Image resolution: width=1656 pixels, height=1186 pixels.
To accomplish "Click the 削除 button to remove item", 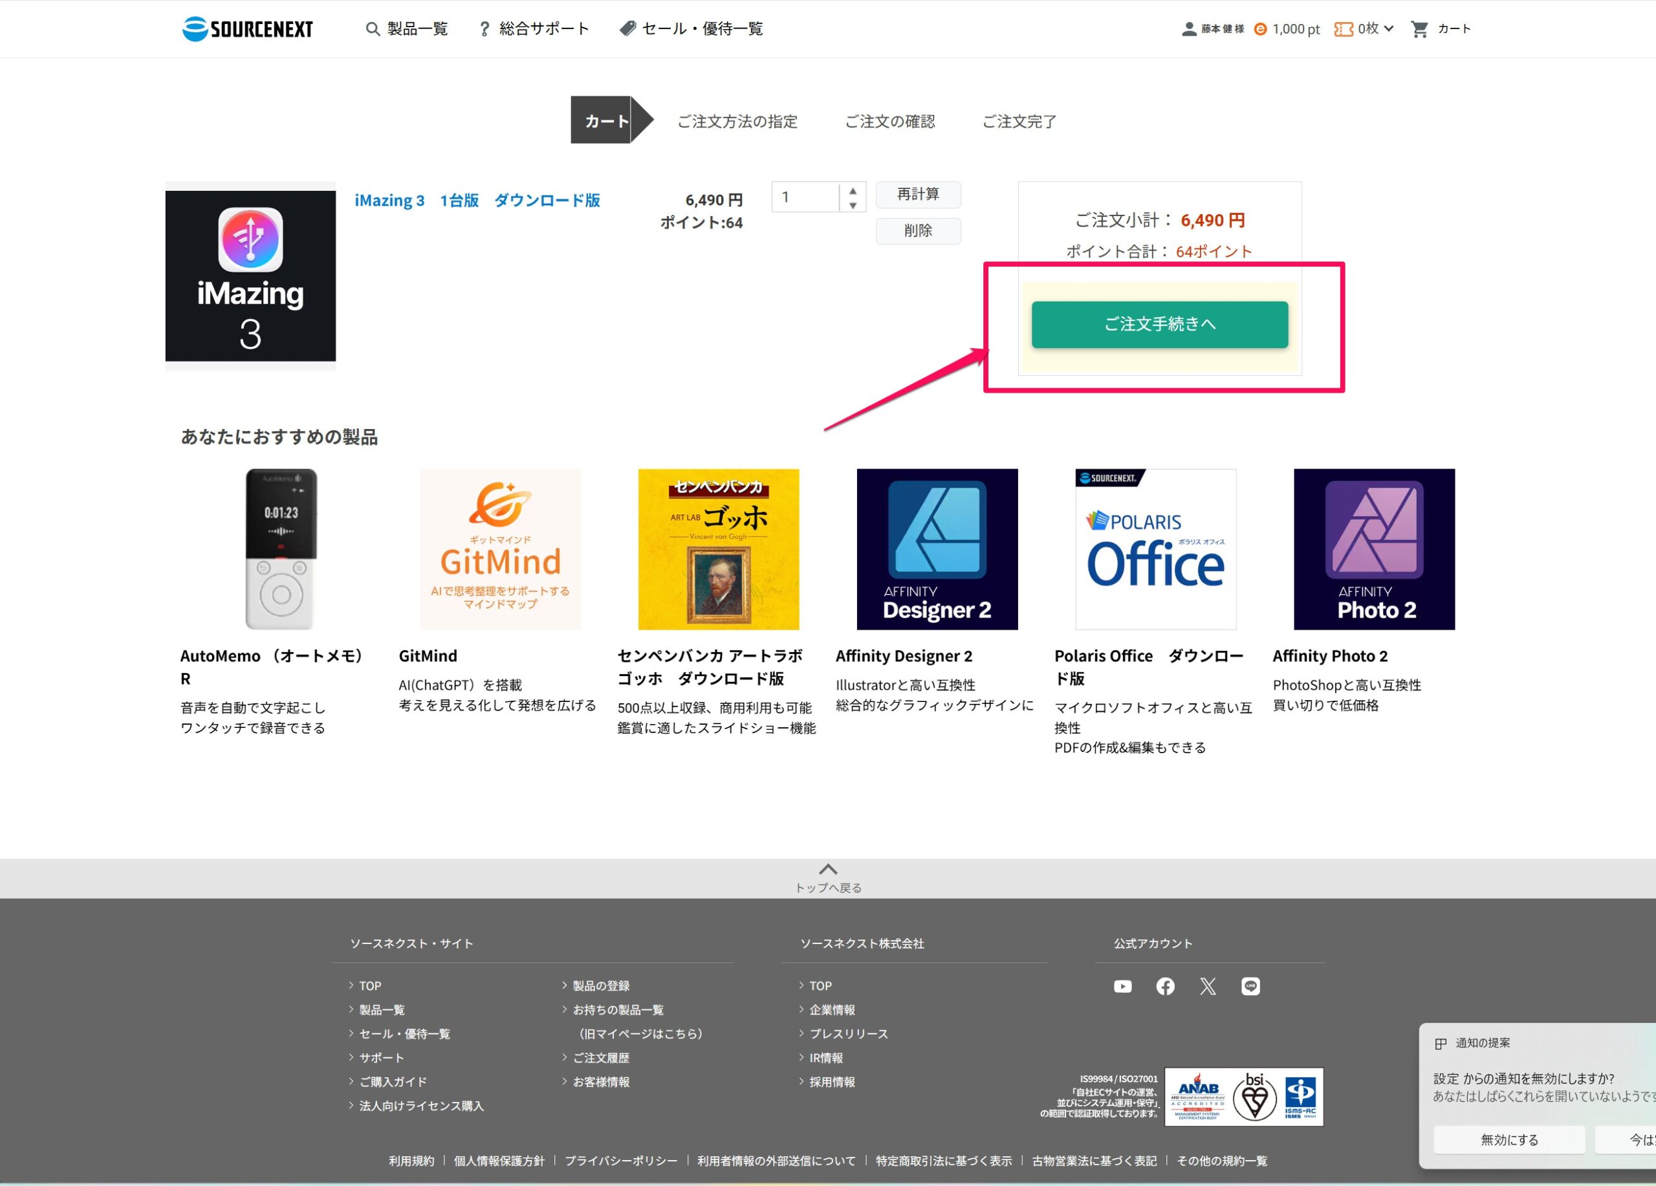I will coord(918,231).
